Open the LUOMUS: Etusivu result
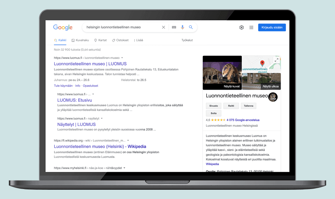This screenshot has width=335, height=199. point(74,100)
